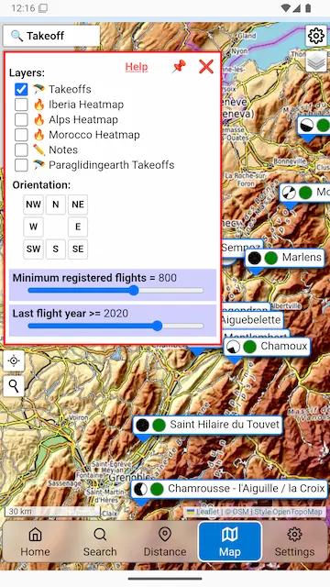
Task: Pin the layers panel with pushpin
Action: (x=179, y=67)
